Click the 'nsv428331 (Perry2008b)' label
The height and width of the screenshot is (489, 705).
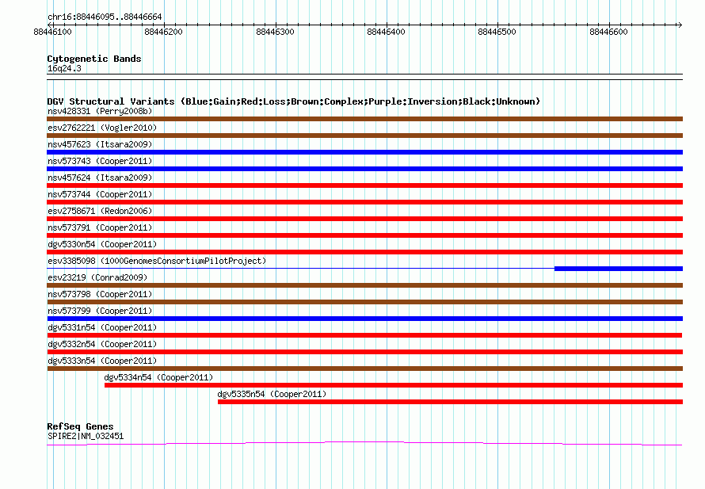point(100,111)
